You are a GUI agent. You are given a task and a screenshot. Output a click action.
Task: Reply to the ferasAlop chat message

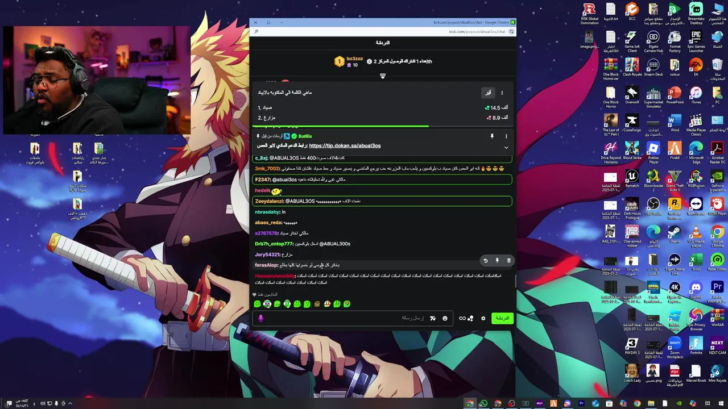(486, 261)
